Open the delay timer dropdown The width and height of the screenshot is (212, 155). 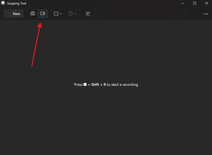click(x=73, y=14)
